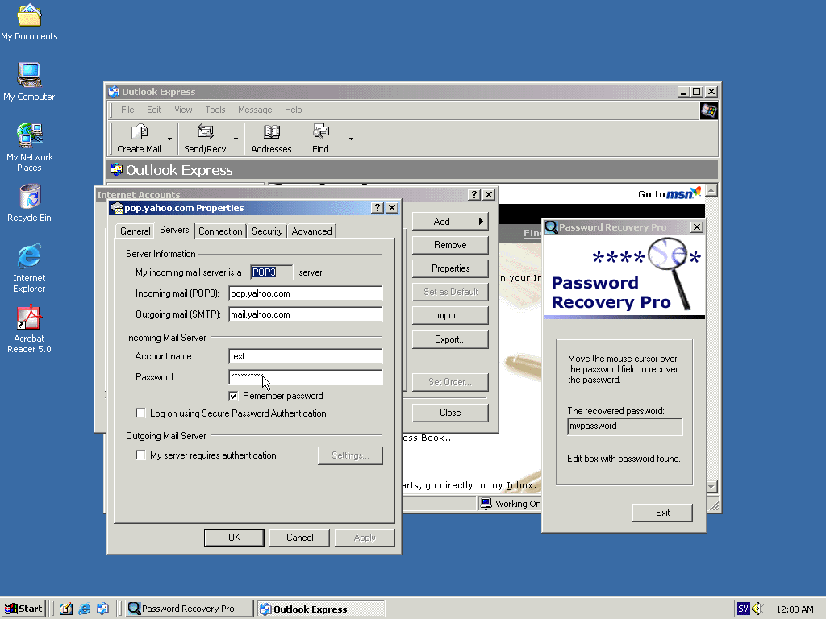Click the volume speaker tray icon
This screenshot has width=826, height=619.
coord(758,609)
